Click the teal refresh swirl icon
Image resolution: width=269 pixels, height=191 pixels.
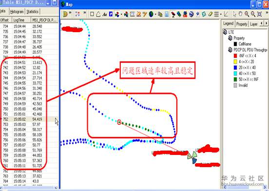point(204,14)
